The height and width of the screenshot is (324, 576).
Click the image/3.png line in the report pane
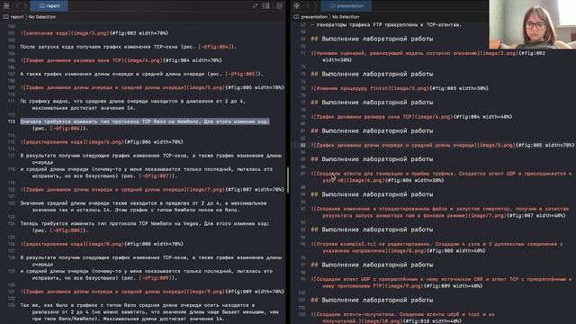[x=94, y=33]
